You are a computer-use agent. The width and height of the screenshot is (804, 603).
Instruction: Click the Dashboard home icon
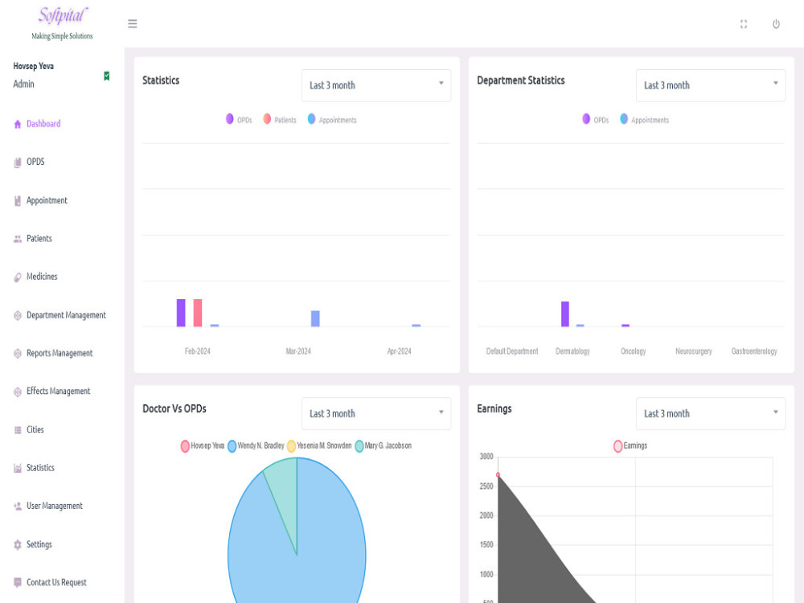18,124
